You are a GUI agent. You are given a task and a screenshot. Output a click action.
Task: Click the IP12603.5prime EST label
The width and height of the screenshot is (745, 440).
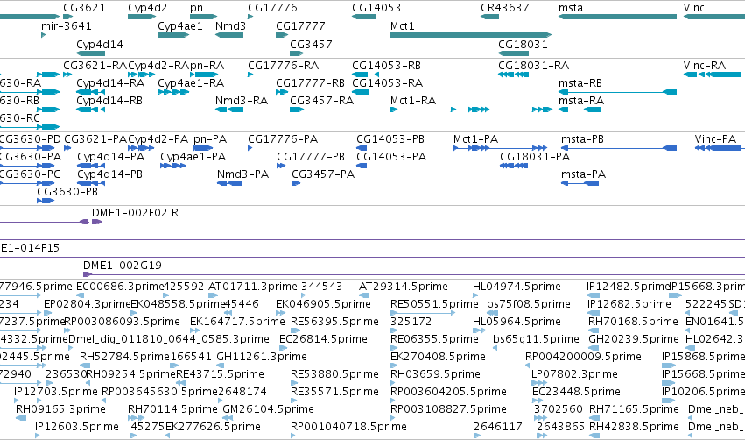pos(77,426)
